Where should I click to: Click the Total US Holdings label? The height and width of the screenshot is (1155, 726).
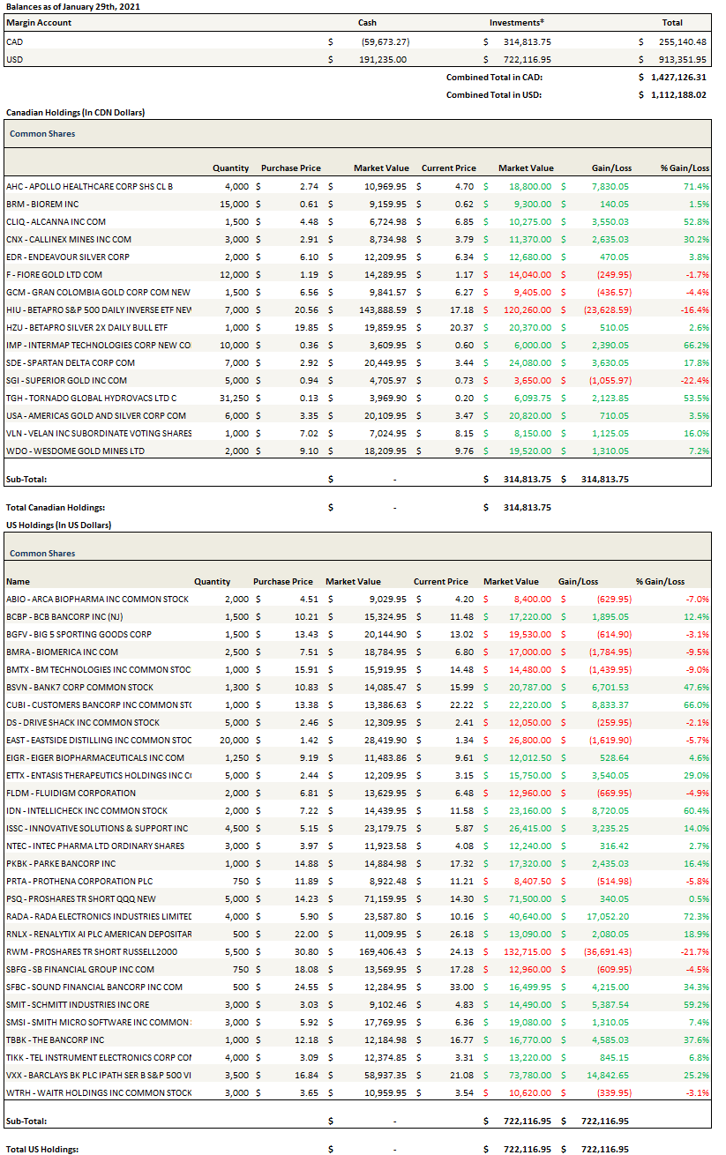click(42, 1150)
